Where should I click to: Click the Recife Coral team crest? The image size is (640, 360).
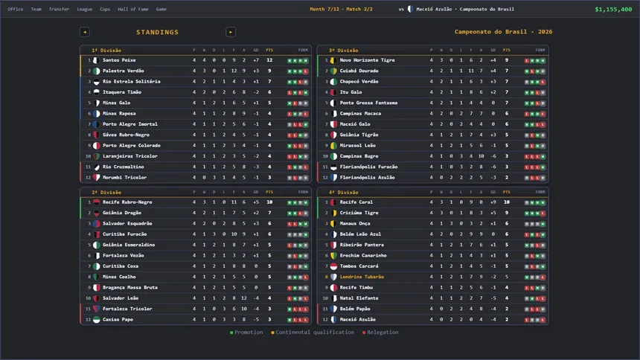pyautogui.click(x=333, y=202)
